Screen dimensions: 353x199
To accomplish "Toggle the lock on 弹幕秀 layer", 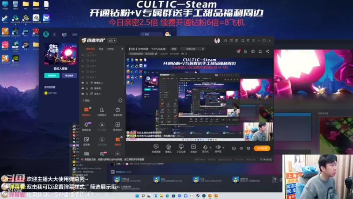I will 87,88.
